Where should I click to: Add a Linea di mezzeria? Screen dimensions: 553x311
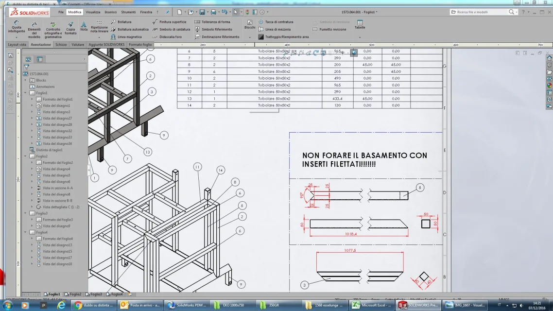[275, 29]
